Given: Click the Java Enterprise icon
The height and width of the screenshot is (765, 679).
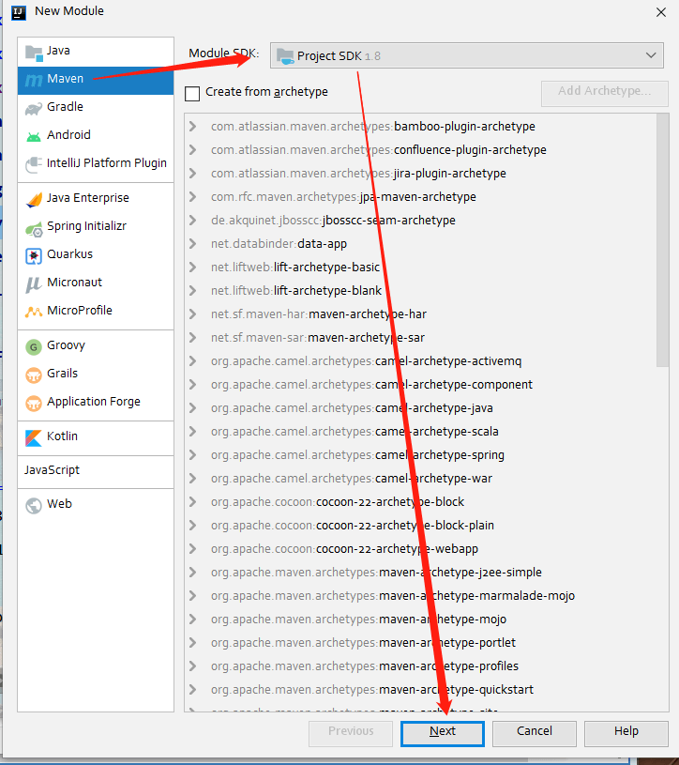Looking at the screenshot, I should (34, 199).
